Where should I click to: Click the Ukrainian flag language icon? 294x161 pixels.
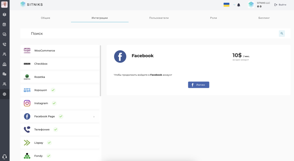(226, 5)
